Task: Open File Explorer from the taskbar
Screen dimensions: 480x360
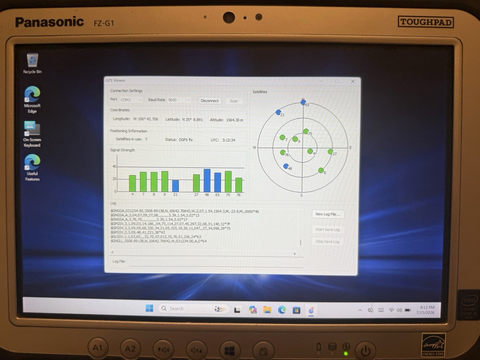Action: tap(267, 310)
